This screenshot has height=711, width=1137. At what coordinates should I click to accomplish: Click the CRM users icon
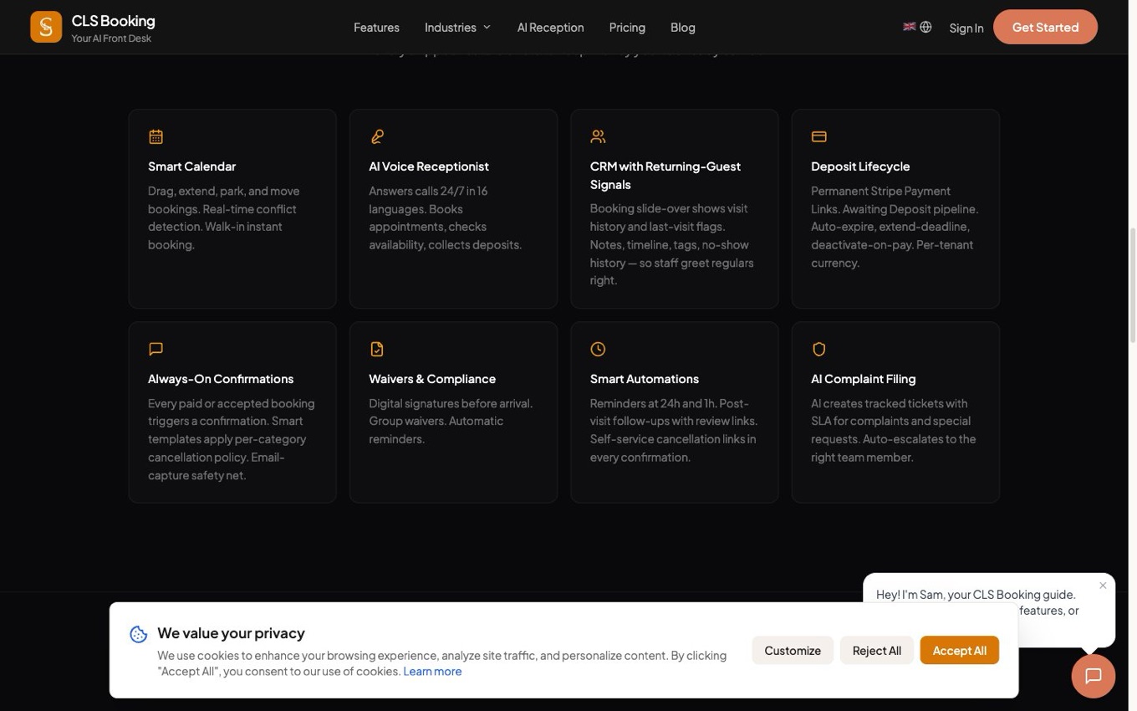pyautogui.click(x=598, y=136)
